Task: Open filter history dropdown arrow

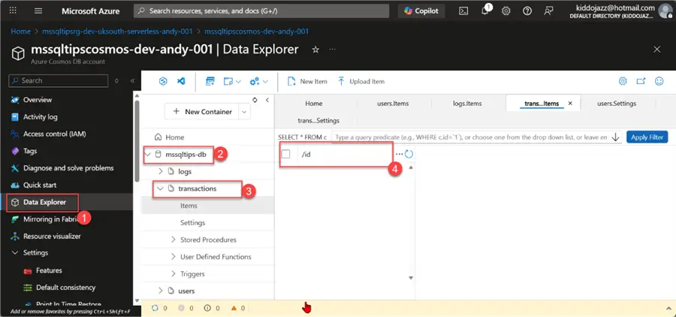Action: [x=615, y=137]
